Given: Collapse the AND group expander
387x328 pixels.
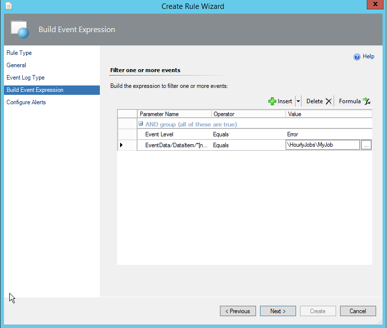Looking at the screenshot, I should [141, 124].
